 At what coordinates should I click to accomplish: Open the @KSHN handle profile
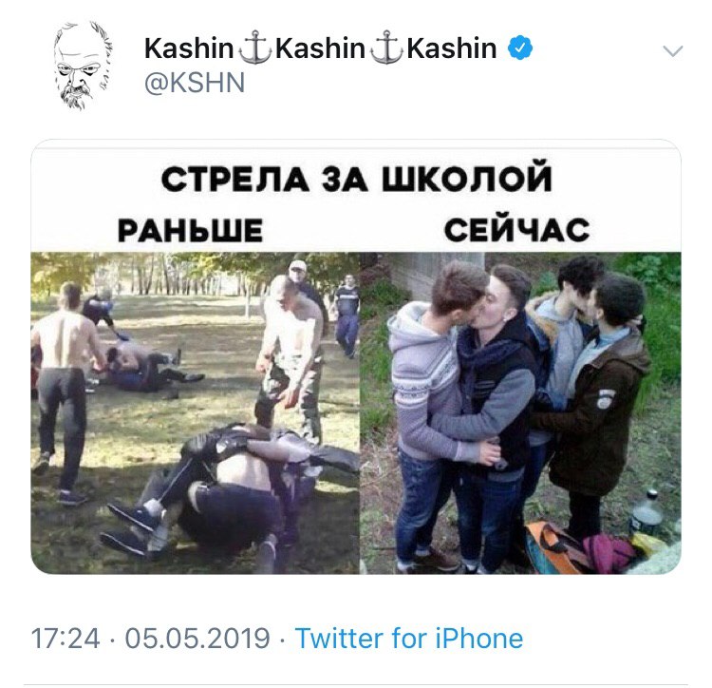pos(195,84)
